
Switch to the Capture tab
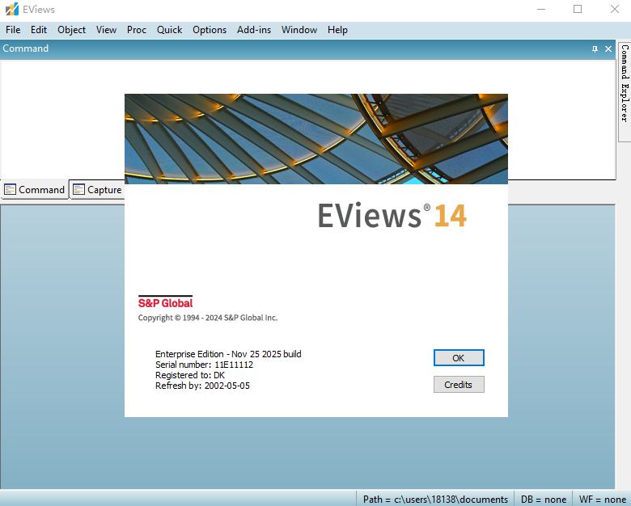[97, 189]
